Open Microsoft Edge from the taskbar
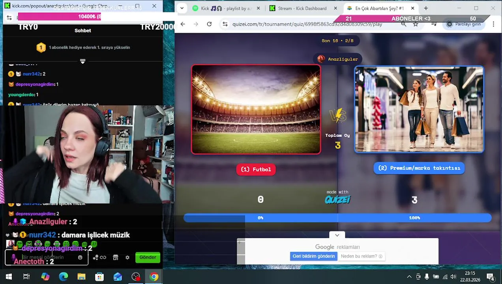Image resolution: width=502 pixels, height=284 pixels. pyautogui.click(x=63, y=277)
